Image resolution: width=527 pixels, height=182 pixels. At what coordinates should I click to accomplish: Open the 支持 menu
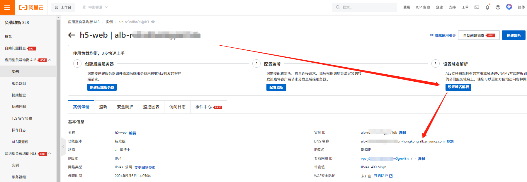point(452,7)
